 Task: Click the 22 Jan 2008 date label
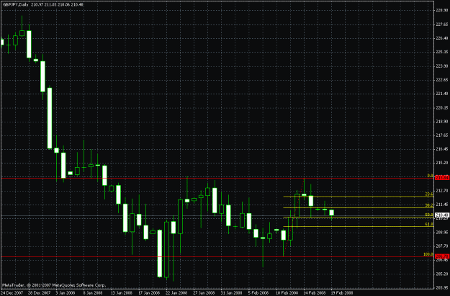tap(176, 293)
